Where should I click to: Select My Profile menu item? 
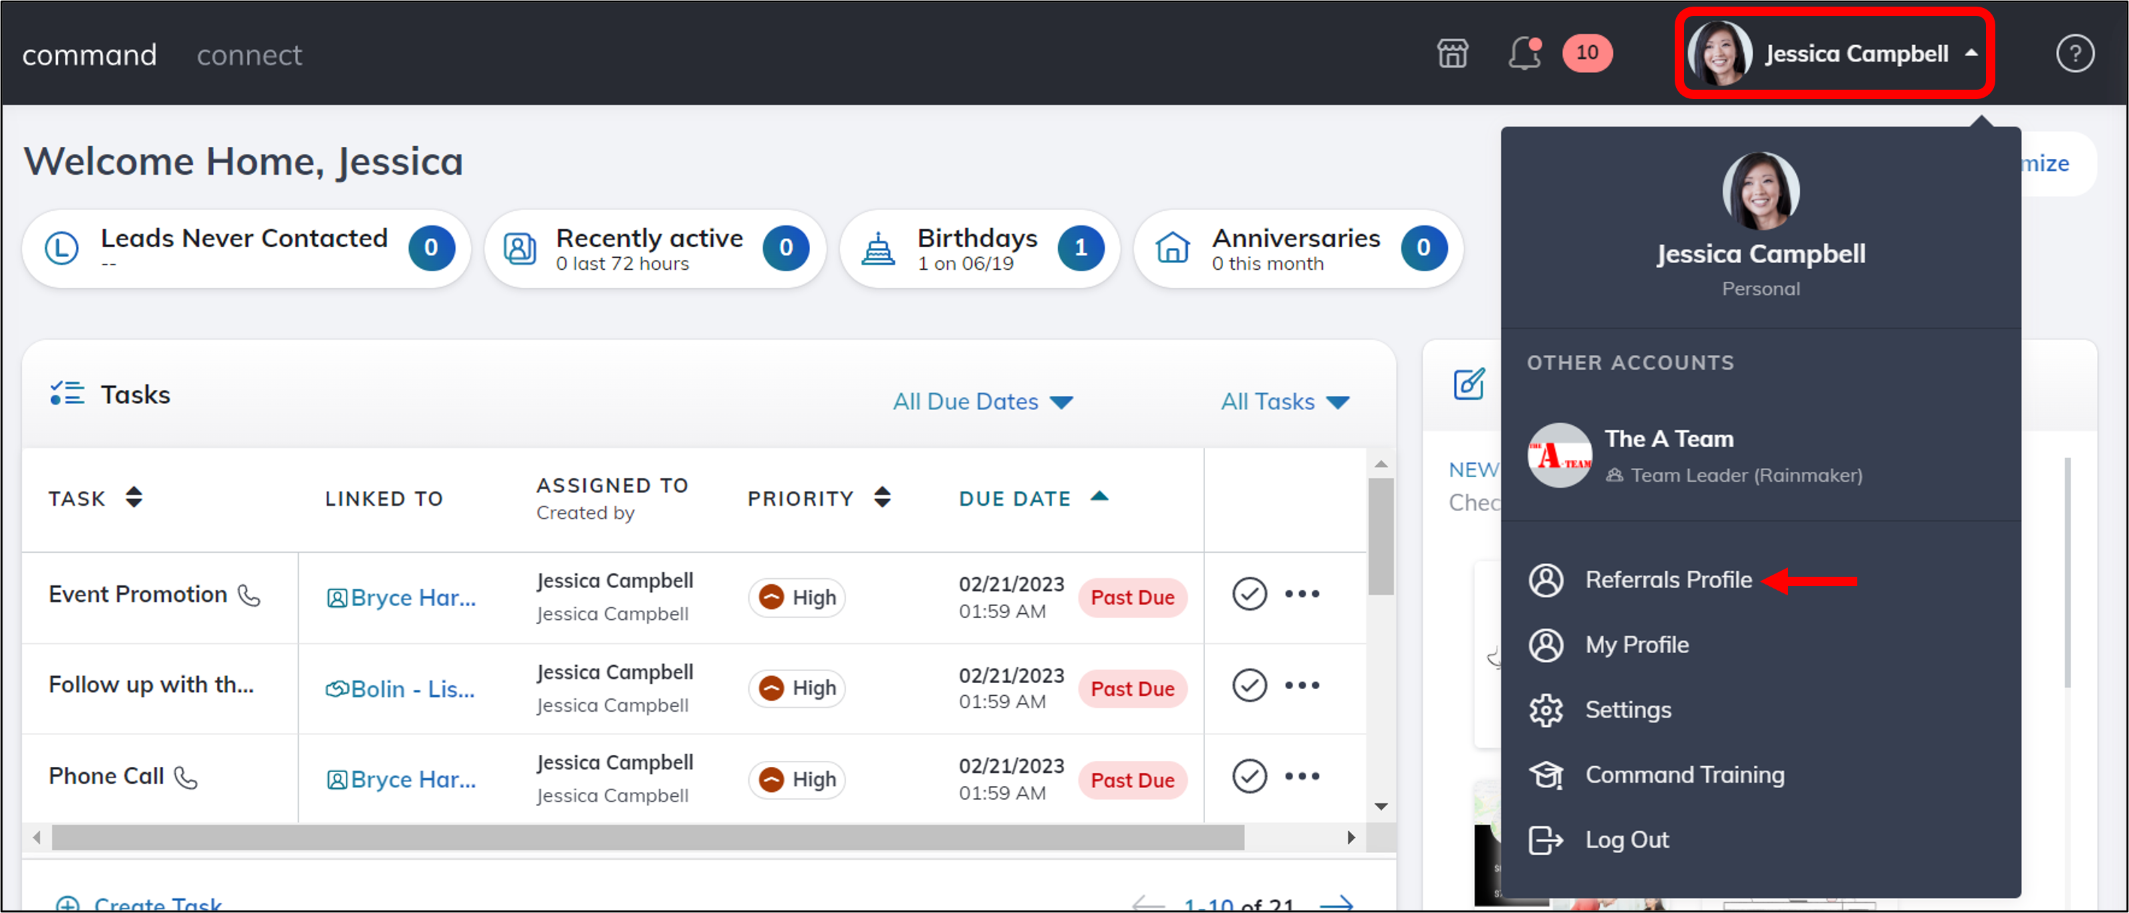tap(1636, 645)
